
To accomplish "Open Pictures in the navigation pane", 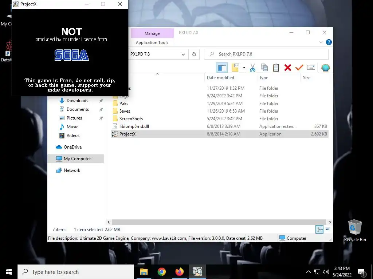I will tap(74, 118).
